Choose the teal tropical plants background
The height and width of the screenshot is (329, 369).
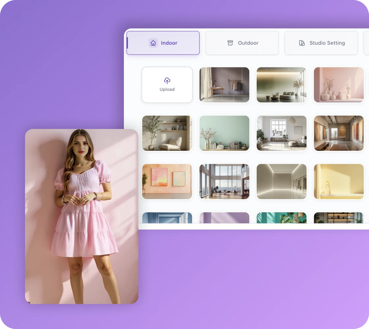pos(281,217)
